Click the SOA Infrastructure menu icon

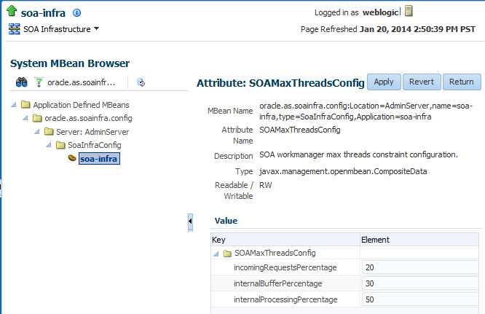(15, 29)
